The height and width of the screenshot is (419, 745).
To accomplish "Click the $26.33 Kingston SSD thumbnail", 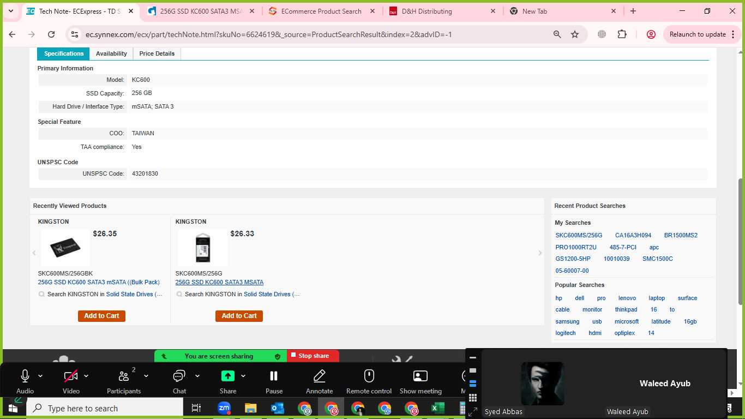I will click(203, 248).
